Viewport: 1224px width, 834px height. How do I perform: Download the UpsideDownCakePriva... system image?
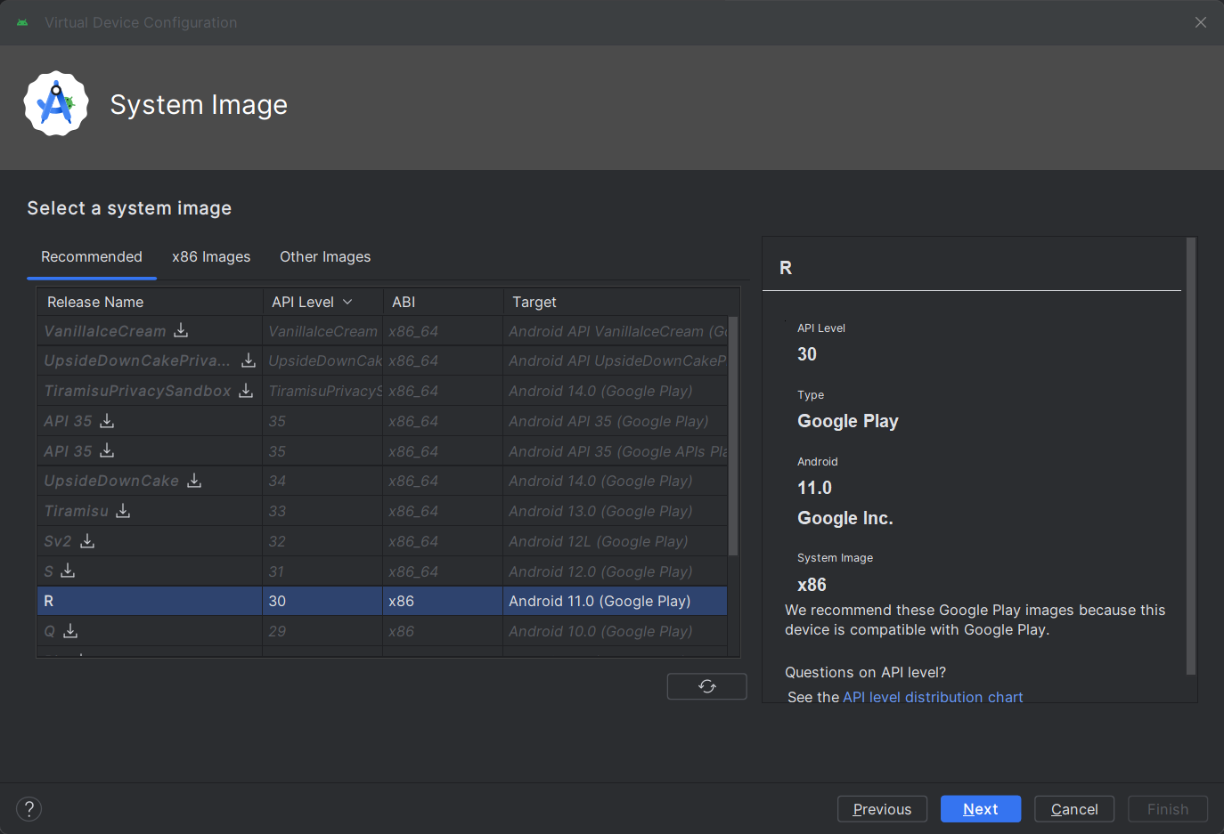pos(249,360)
